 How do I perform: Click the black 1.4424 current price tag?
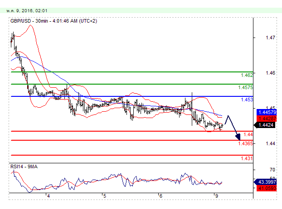265,125
